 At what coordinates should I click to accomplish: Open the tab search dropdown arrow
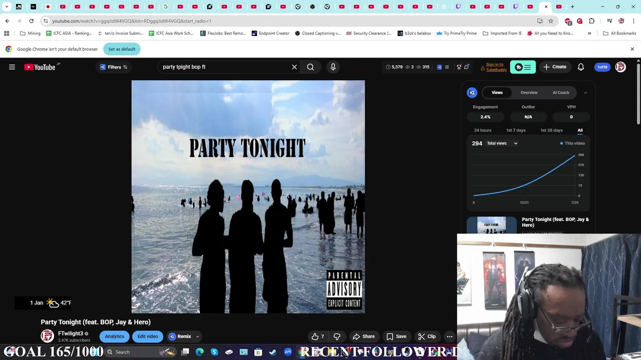click(7, 6)
